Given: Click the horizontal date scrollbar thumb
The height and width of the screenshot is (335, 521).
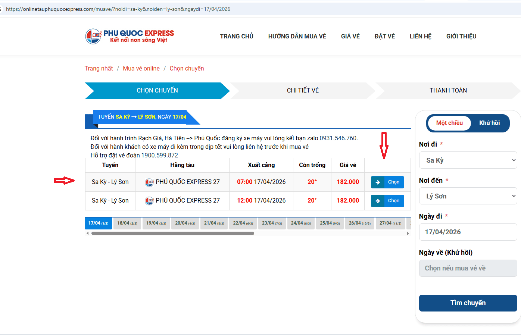Looking at the screenshot, I should [x=172, y=234].
